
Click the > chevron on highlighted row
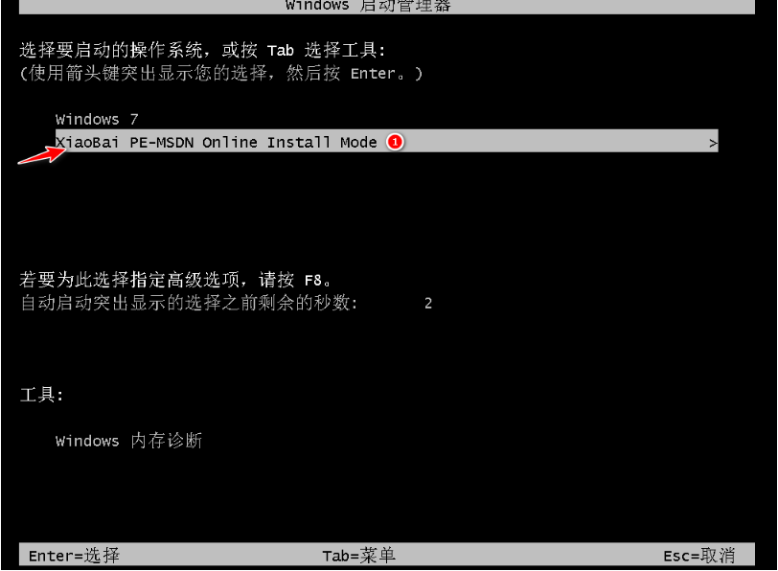coord(713,144)
